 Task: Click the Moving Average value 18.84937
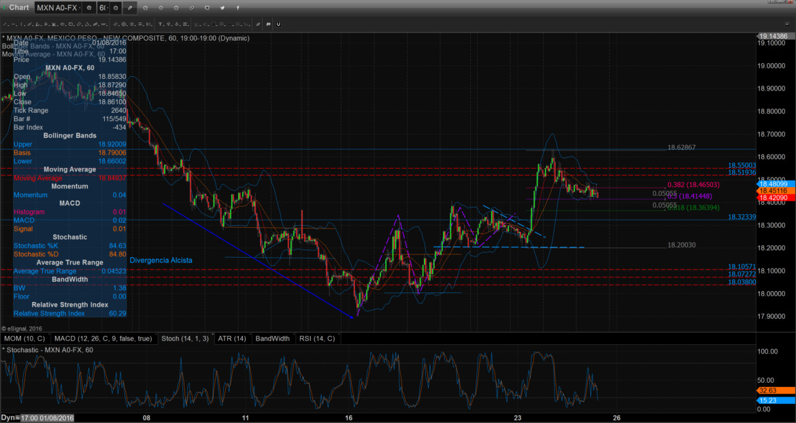[112, 178]
